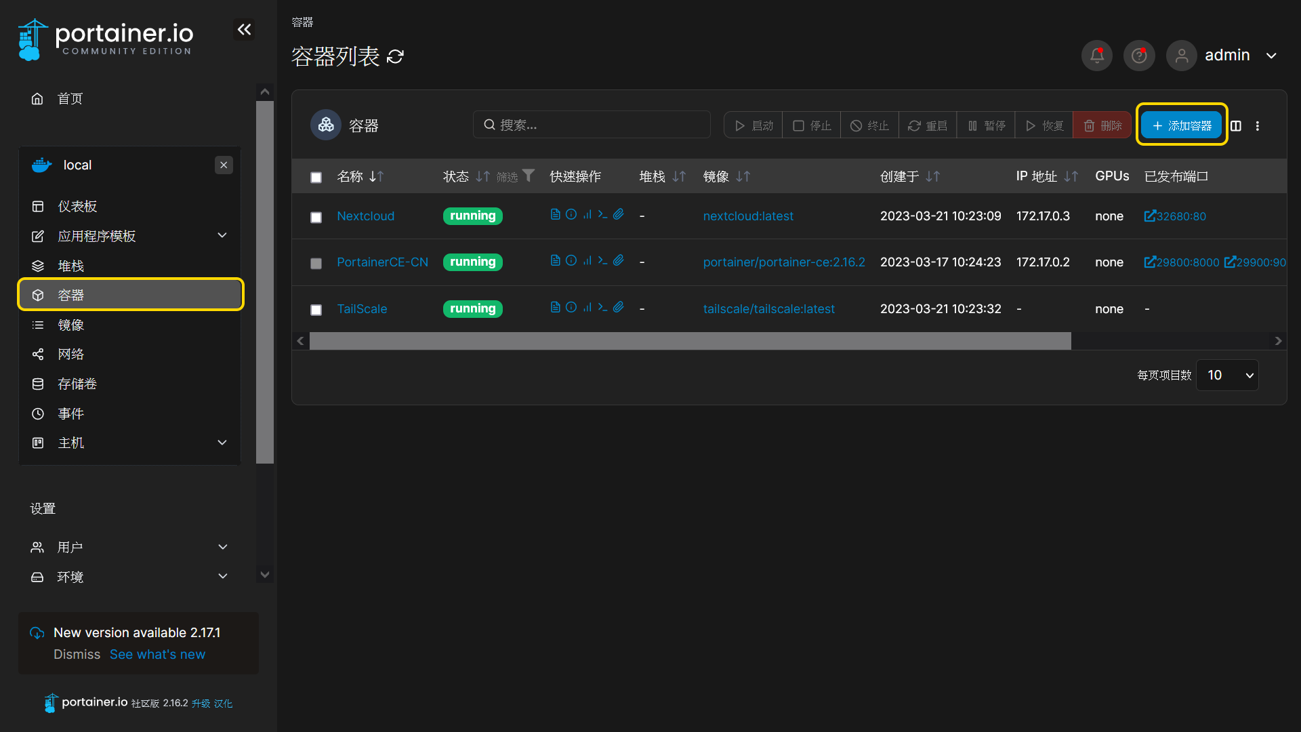Click scroll-right arrow of table scrollbar
Image resolution: width=1301 pixels, height=732 pixels.
point(1278,341)
